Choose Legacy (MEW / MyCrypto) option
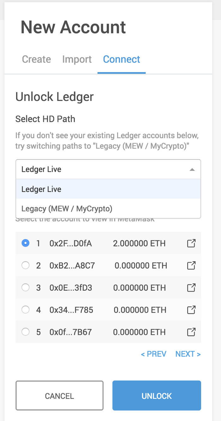Screen dimensions: 221x421 pyautogui.click(x=108, y=208)
